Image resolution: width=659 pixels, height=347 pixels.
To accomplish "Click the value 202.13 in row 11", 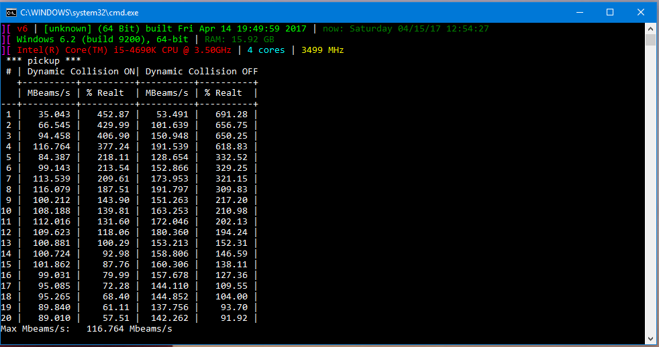I will [232, 222].
